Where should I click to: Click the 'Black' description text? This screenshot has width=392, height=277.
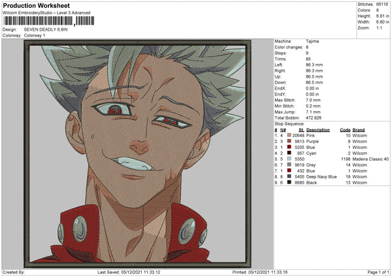tap(312, 183)
